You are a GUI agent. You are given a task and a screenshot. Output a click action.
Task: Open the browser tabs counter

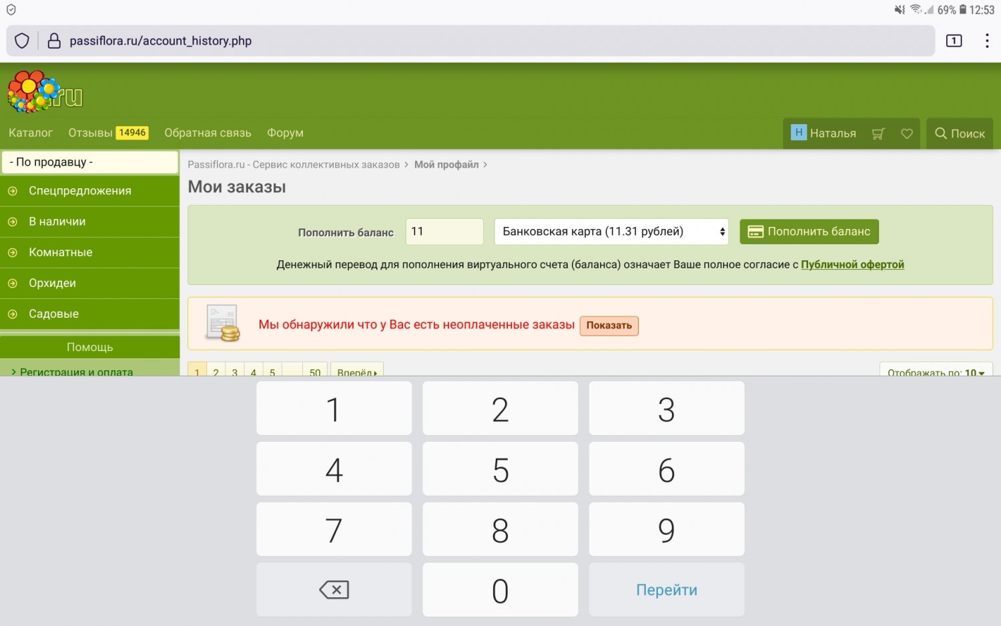coord(954,41)
